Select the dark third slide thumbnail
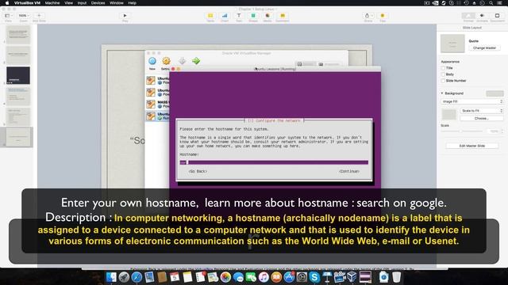The image size is (508, 285). point(18,75)
